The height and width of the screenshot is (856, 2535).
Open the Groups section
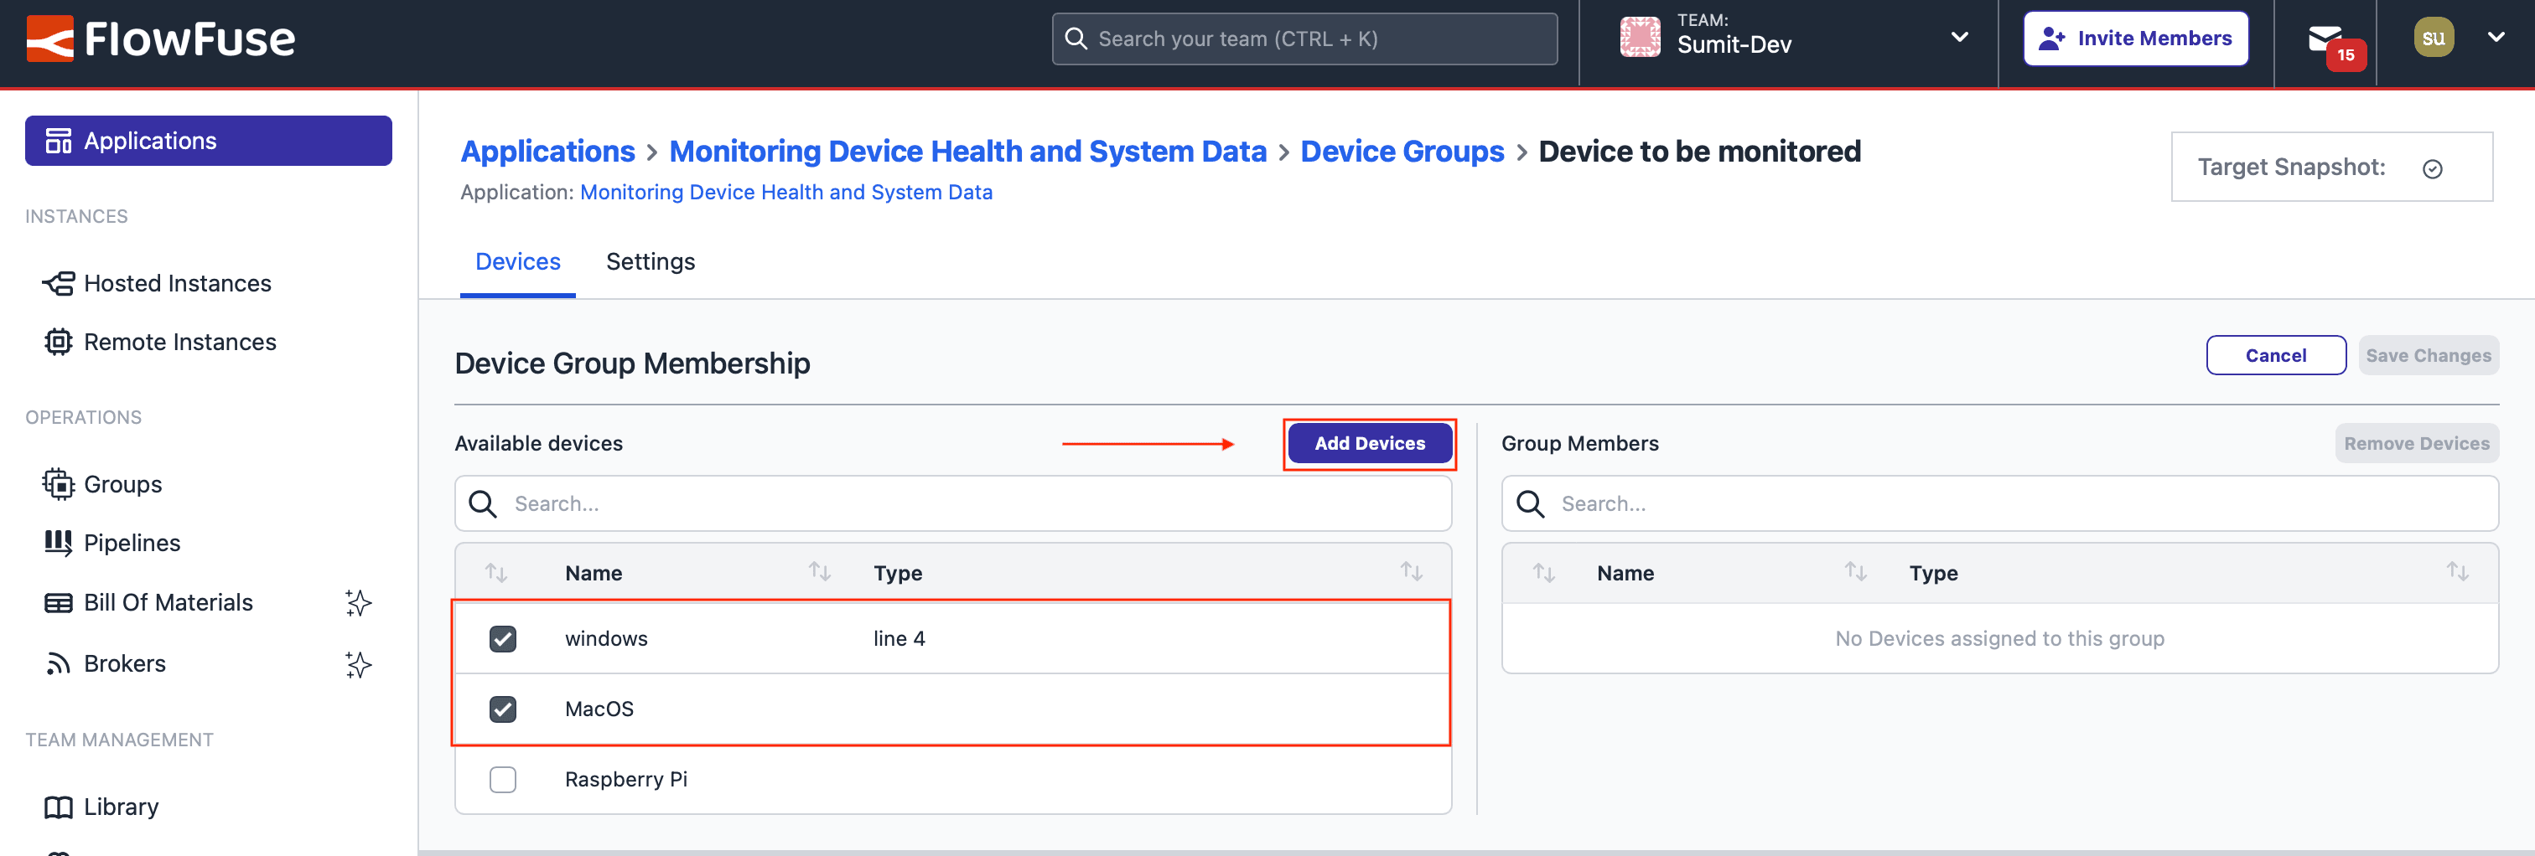(122, 483)
